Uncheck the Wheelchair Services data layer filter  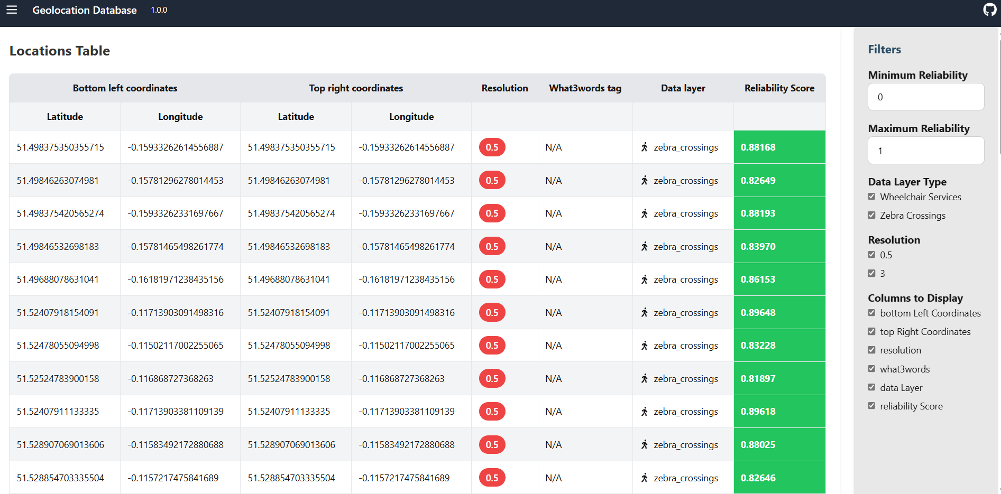[871, 197]
